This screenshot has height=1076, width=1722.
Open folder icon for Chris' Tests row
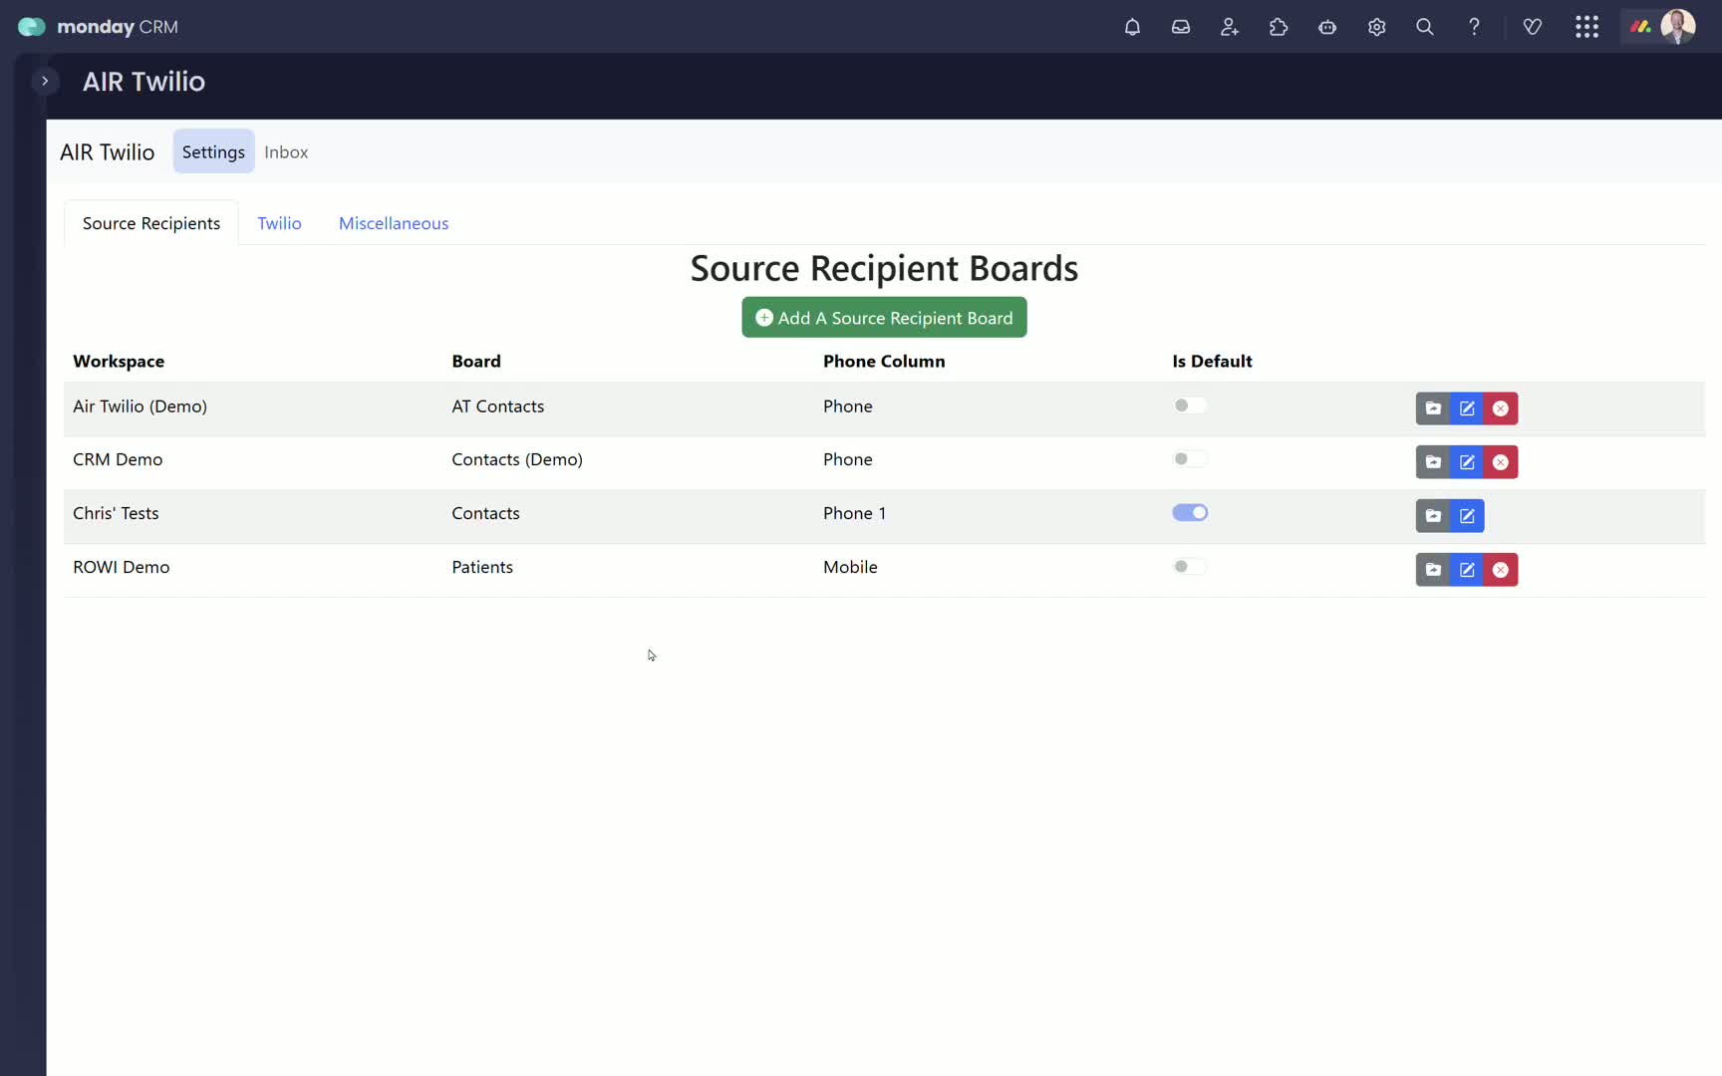[1433, 516]
